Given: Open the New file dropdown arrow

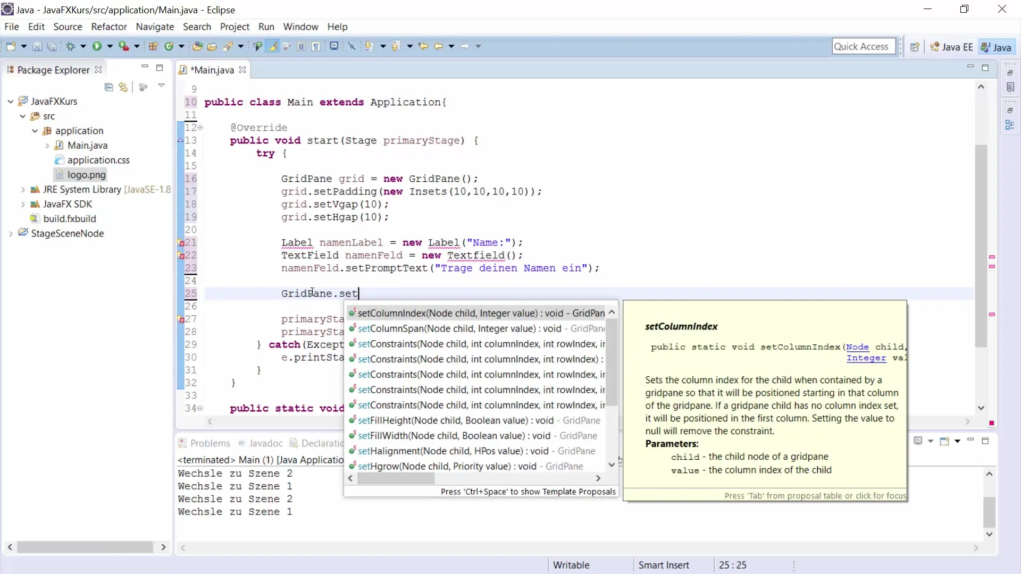Looking at the screenshot, I should point(23,47).
